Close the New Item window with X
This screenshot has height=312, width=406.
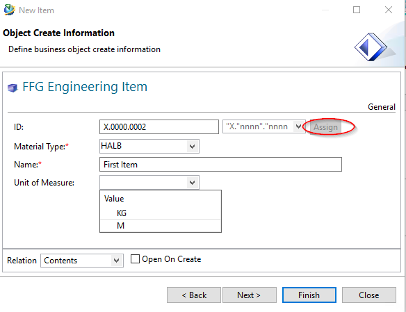coord(389,10)
